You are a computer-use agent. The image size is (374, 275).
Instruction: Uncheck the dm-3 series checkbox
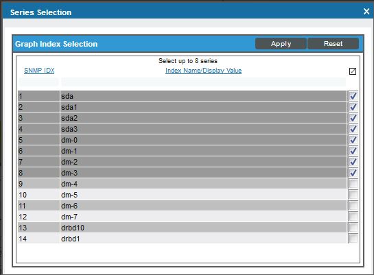353,173
